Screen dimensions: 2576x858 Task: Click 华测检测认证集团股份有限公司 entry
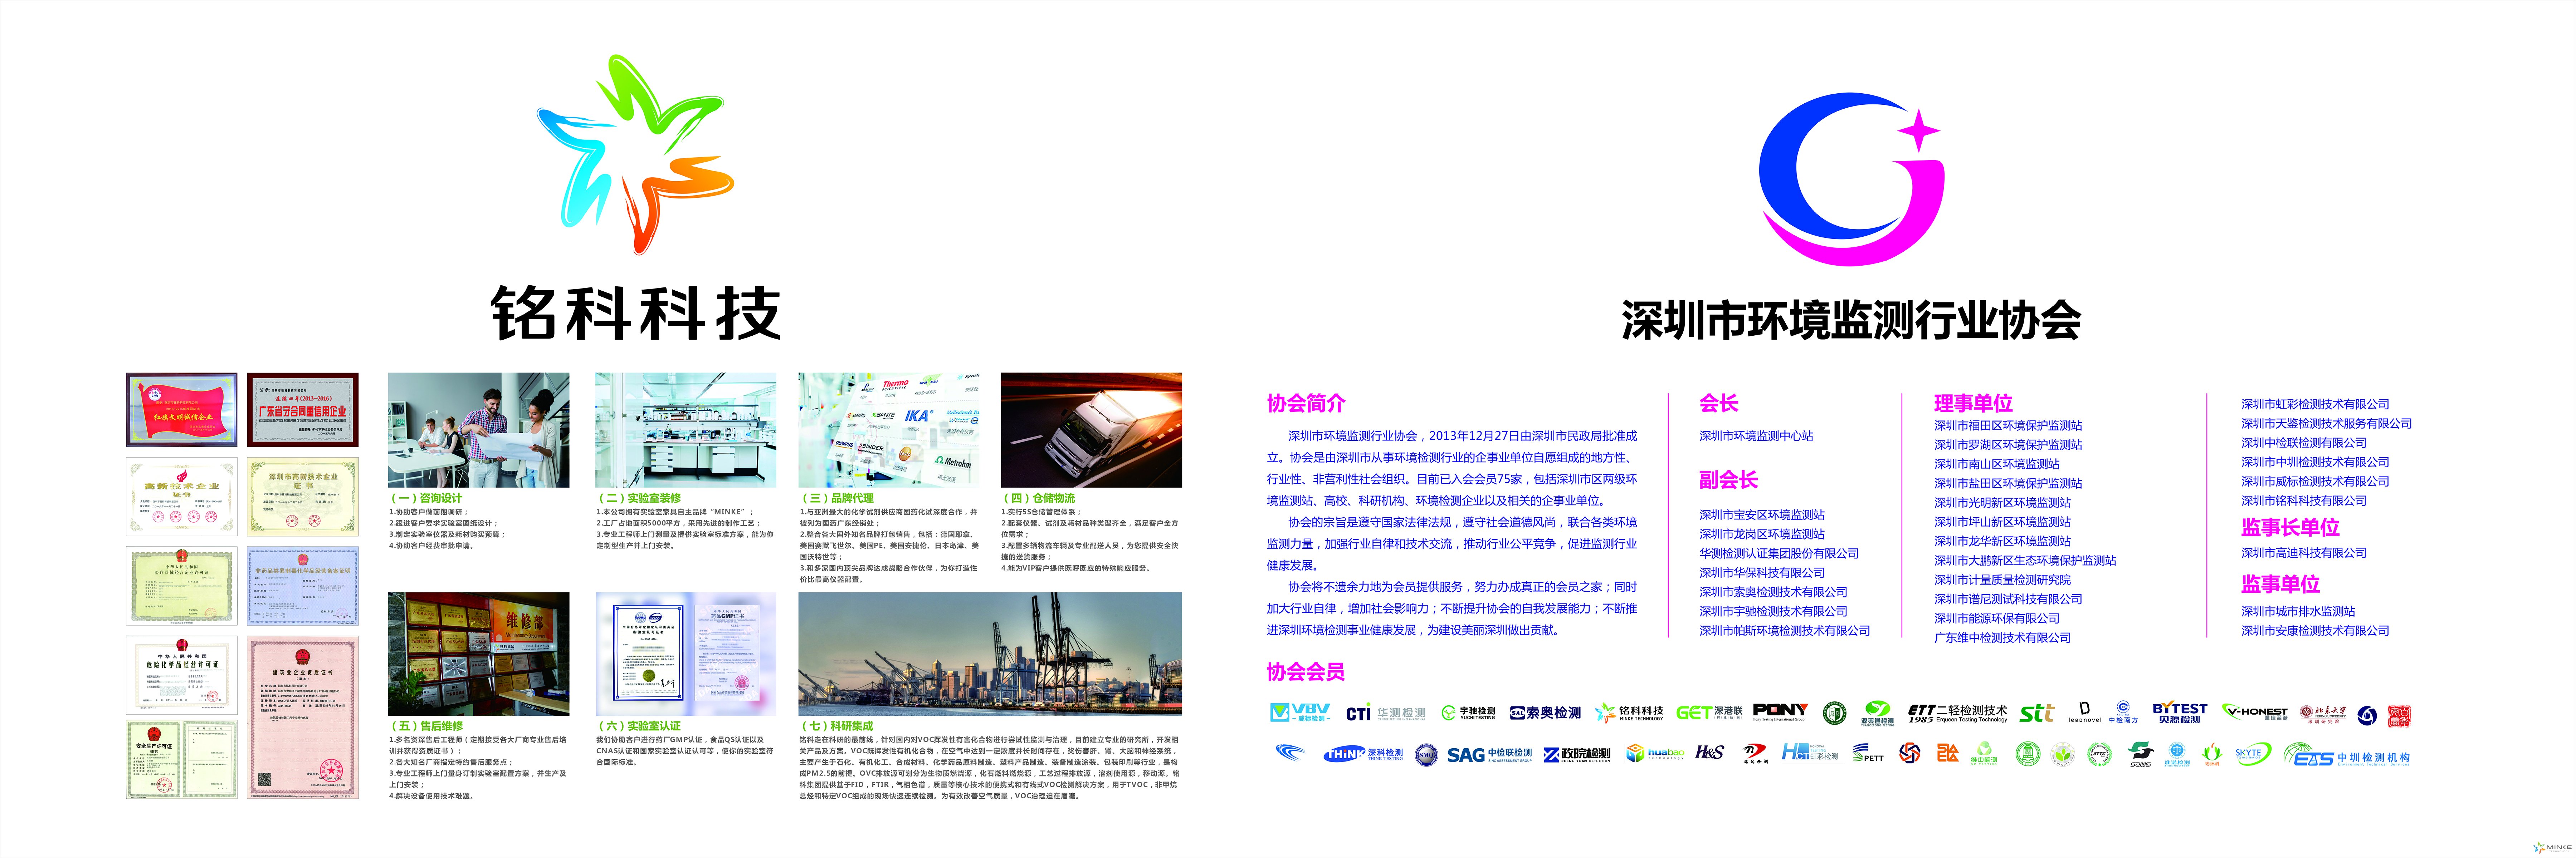1779,553
